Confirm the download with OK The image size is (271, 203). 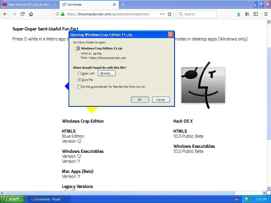pos(140,100)
